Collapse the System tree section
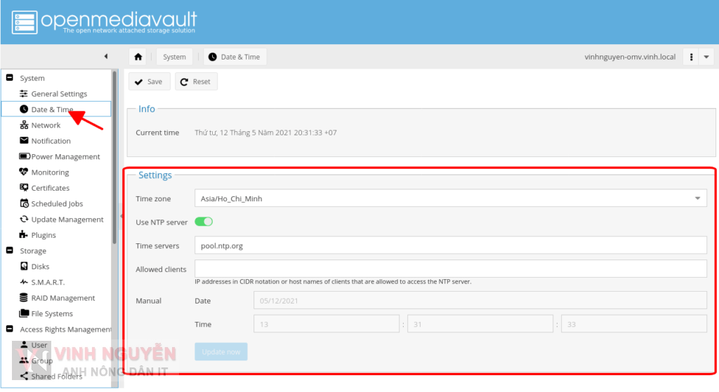719x392 pixels. click(10, 78)
